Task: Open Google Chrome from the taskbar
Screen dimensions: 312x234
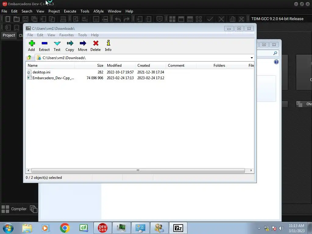Action: [65, 228]
